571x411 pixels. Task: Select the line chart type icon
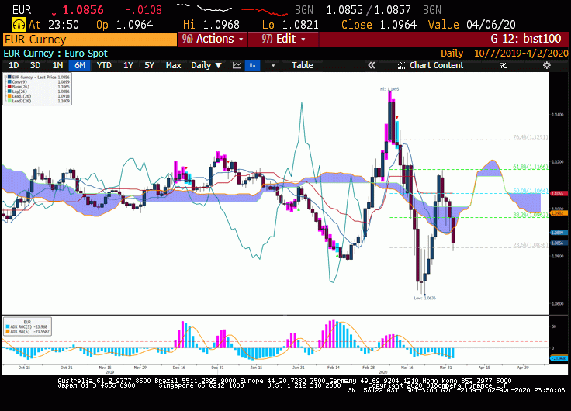point(237,65)
